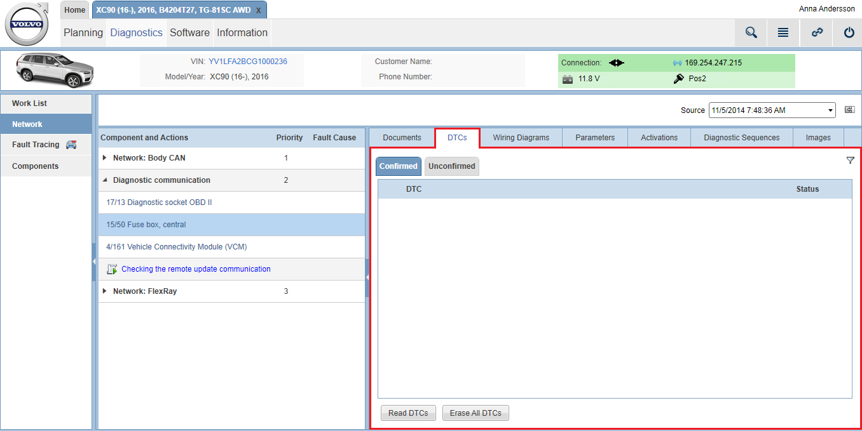Open the VIN YV1LFA2BCG1000236 link
862x431 pixels.
[x=248, y=62]
